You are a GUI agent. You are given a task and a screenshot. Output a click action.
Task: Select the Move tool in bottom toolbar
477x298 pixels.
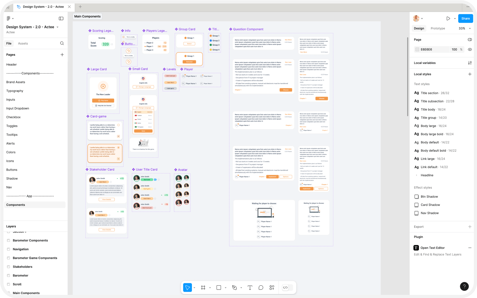[x=187, y=287]
